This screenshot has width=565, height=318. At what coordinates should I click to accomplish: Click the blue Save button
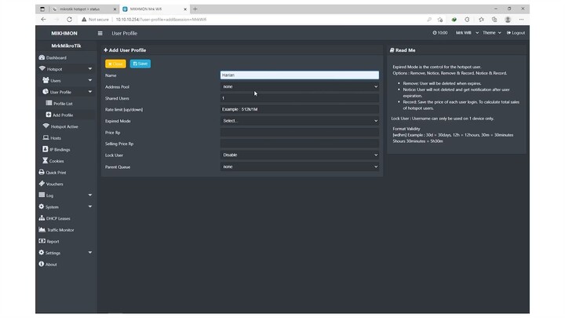pos(140,64)
